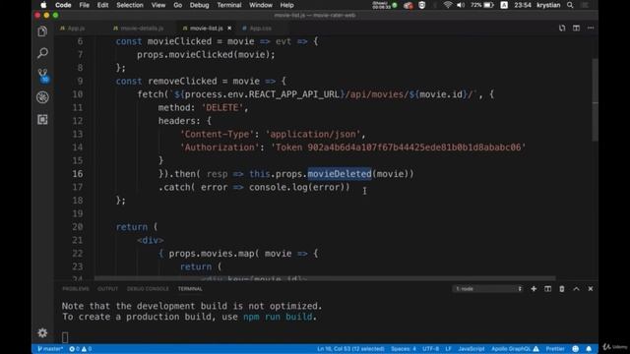Select the Terminal panel tab
Screen dimensions: 630x354
pyautogui.click(x=190, y=288)
